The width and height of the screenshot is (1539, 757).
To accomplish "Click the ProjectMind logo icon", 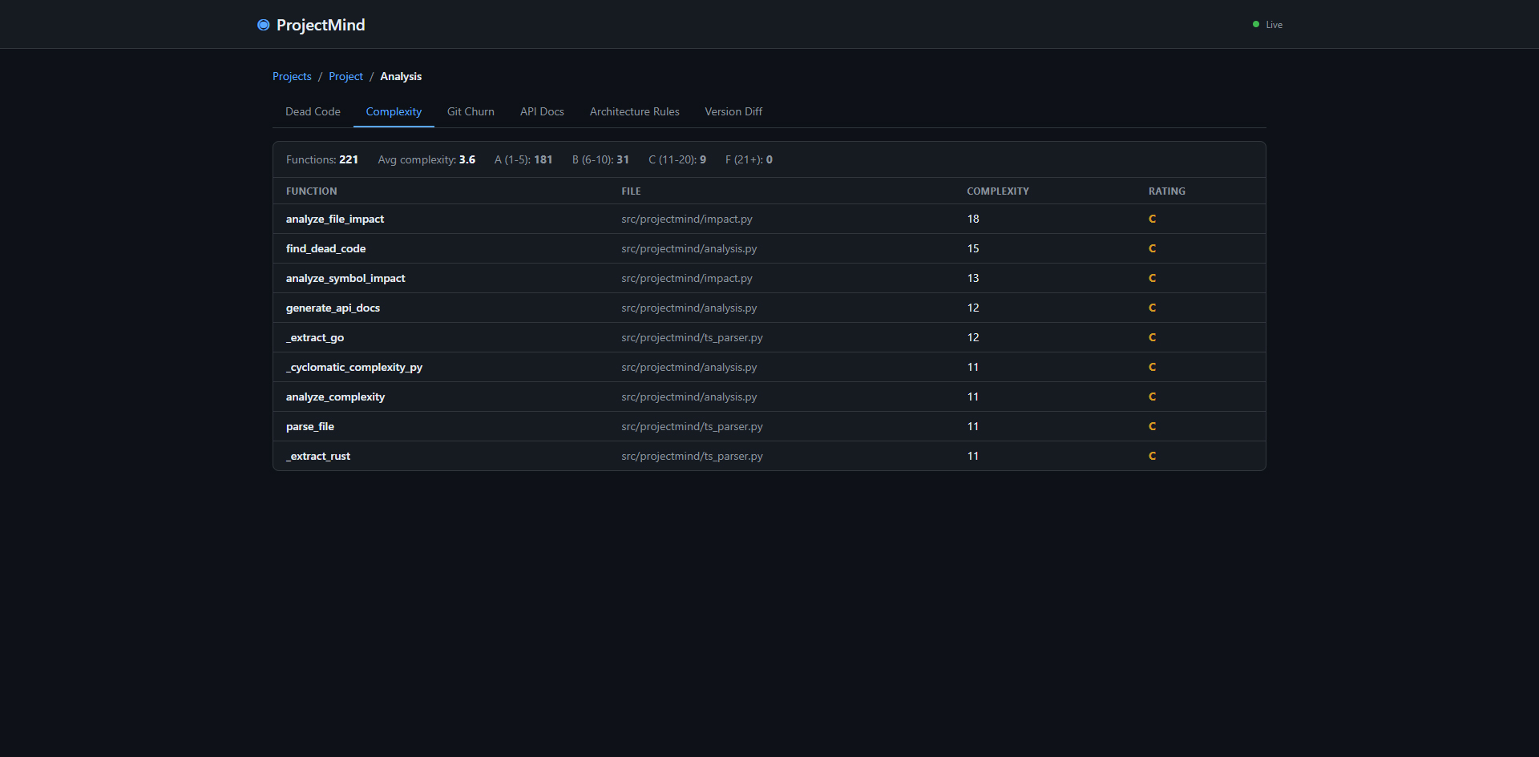I will click(263, 25).
